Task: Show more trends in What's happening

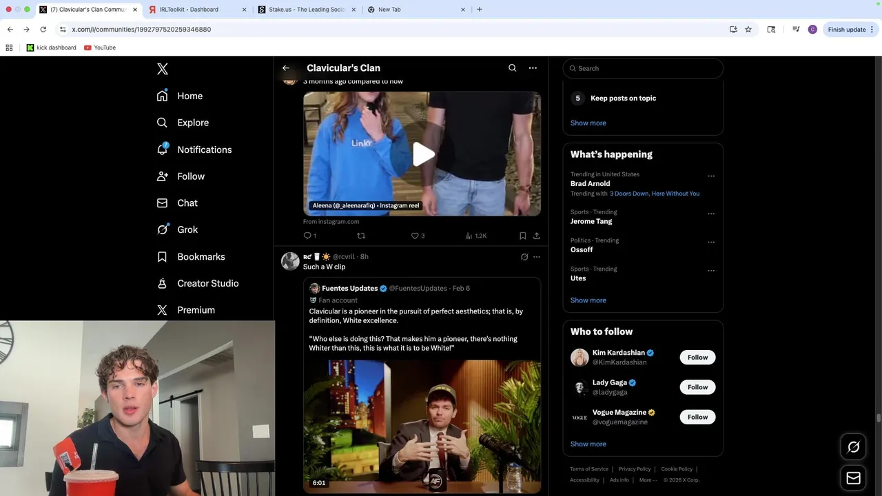Action: [x=588, y=300]
